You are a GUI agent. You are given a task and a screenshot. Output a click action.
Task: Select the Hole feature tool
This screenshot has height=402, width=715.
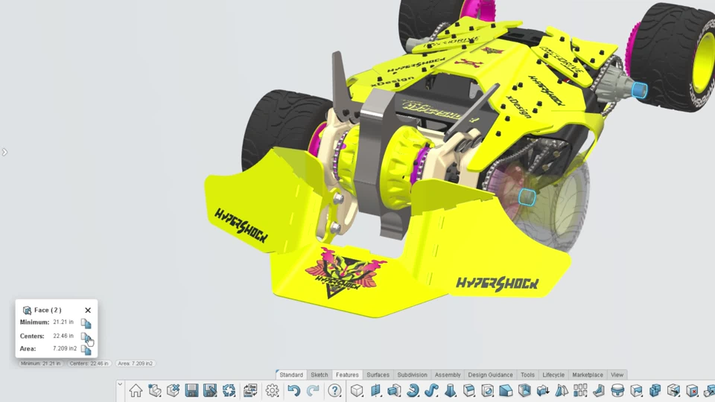487,391
